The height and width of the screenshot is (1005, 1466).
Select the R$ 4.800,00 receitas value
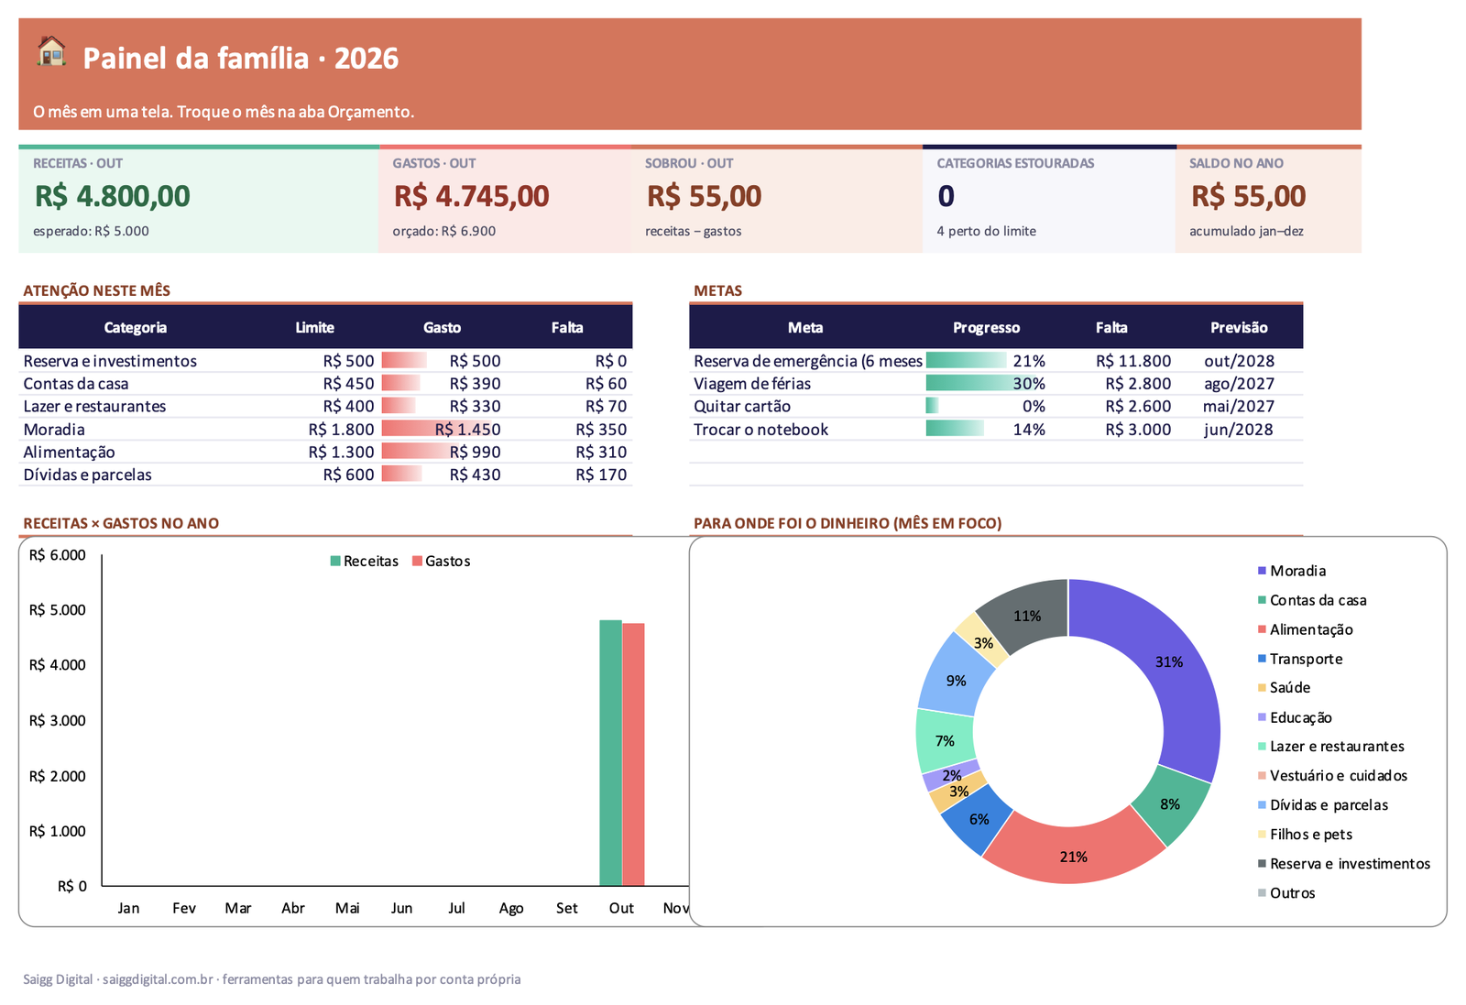113,196
